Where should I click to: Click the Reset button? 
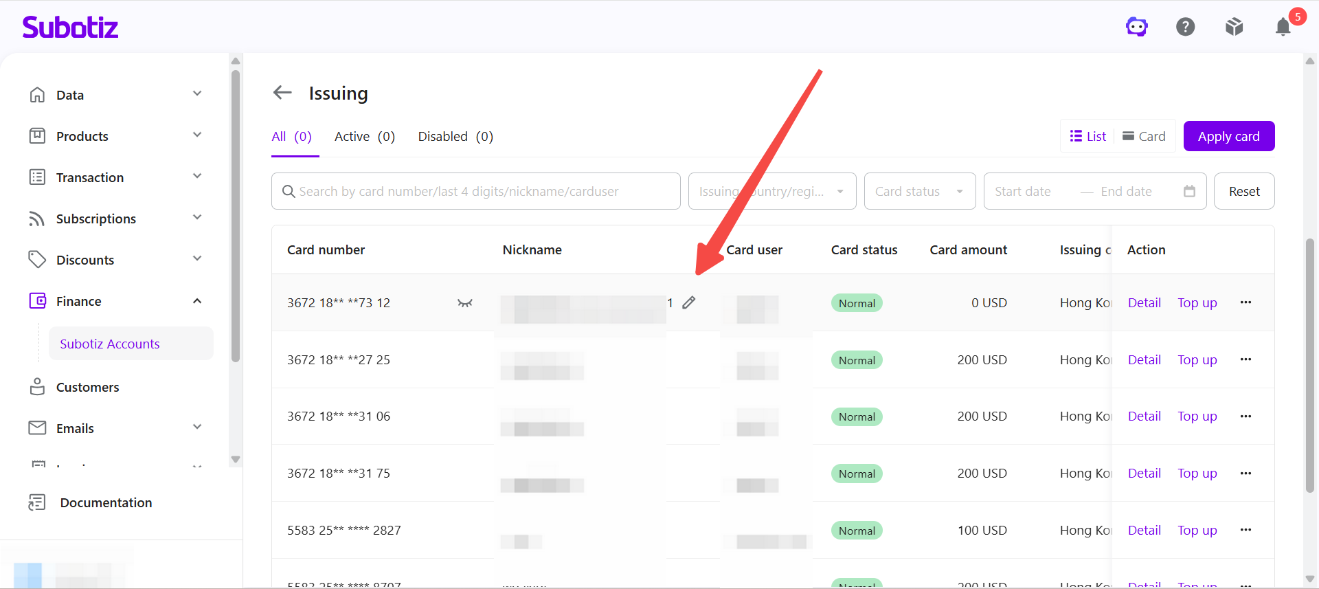click(x=1244, y=191)
